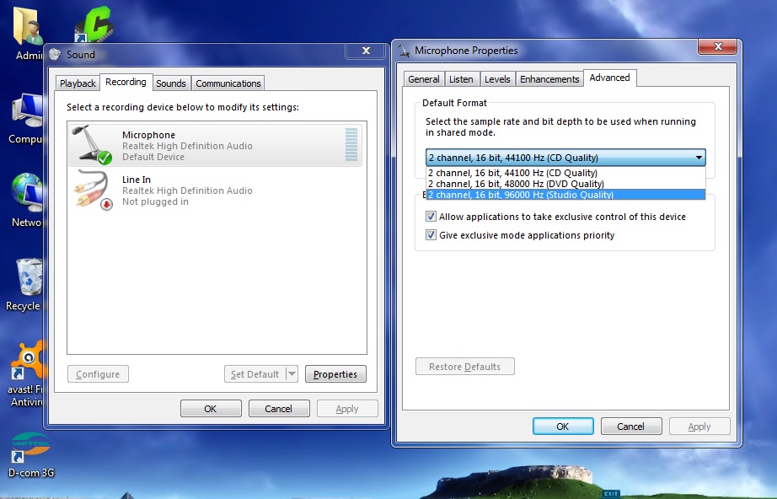Collapse the Default Format combo box arrow
777x499 pixels.
[699, 158]
